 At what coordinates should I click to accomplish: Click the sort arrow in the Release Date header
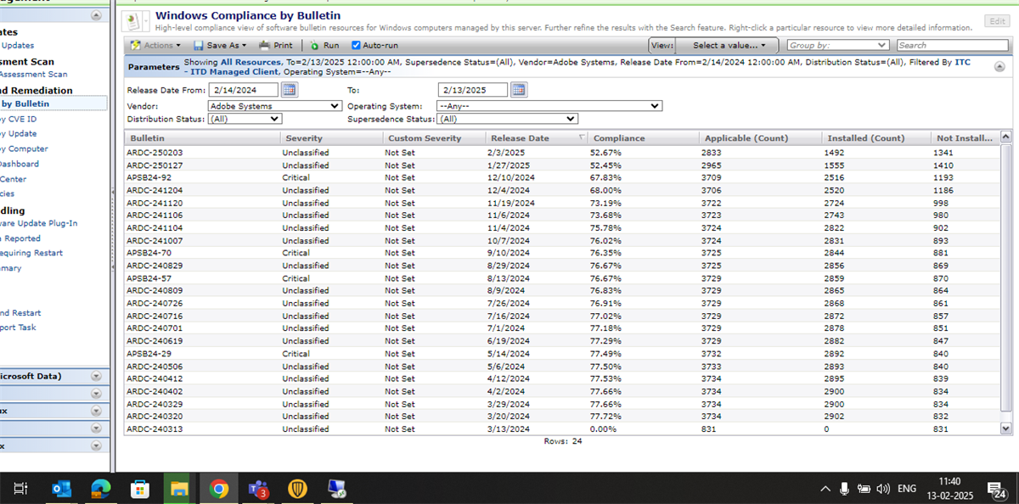pyautogui.click(x=581, y=137)
